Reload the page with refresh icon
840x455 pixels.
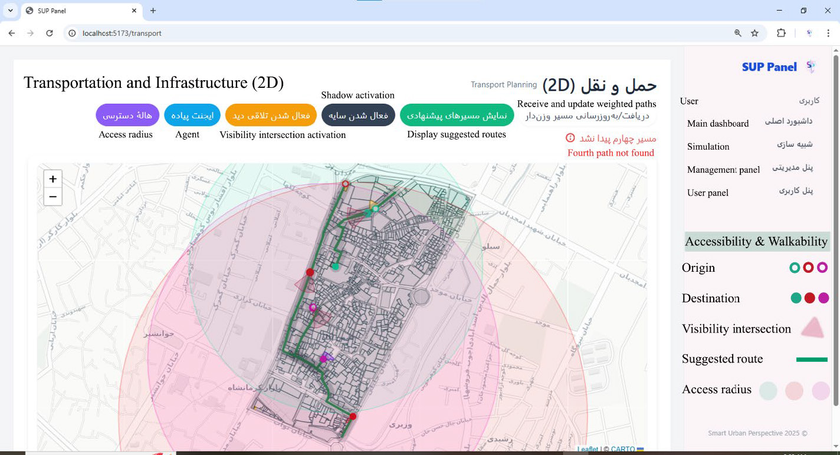coord(50,33)
